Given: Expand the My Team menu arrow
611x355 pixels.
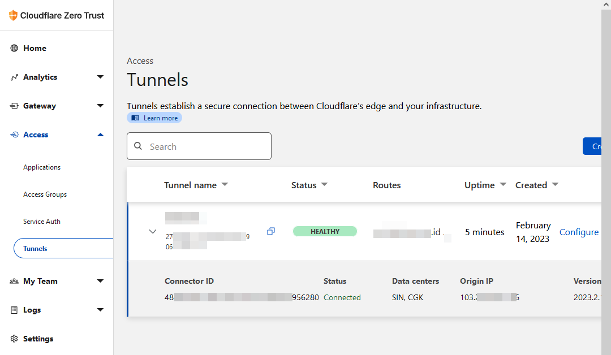Looking at the screenshot, I should [100, 281].
